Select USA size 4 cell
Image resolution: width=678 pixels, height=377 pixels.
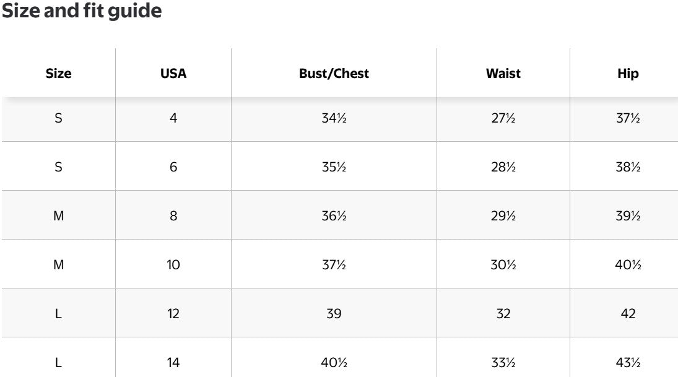tap(173, 118)
